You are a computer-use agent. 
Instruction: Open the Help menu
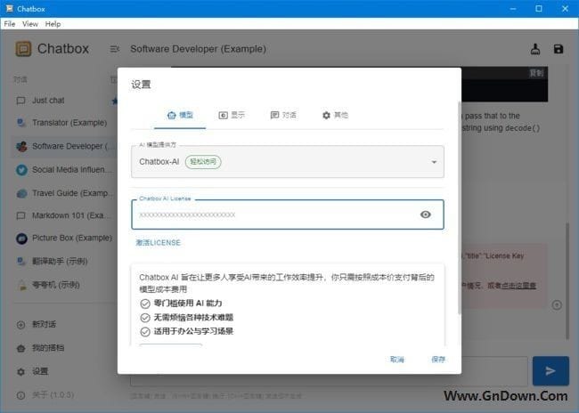pos(53,24)
